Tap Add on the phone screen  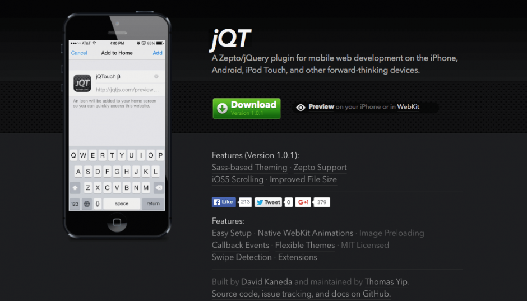pyautogui.click(x=158, y=53)
